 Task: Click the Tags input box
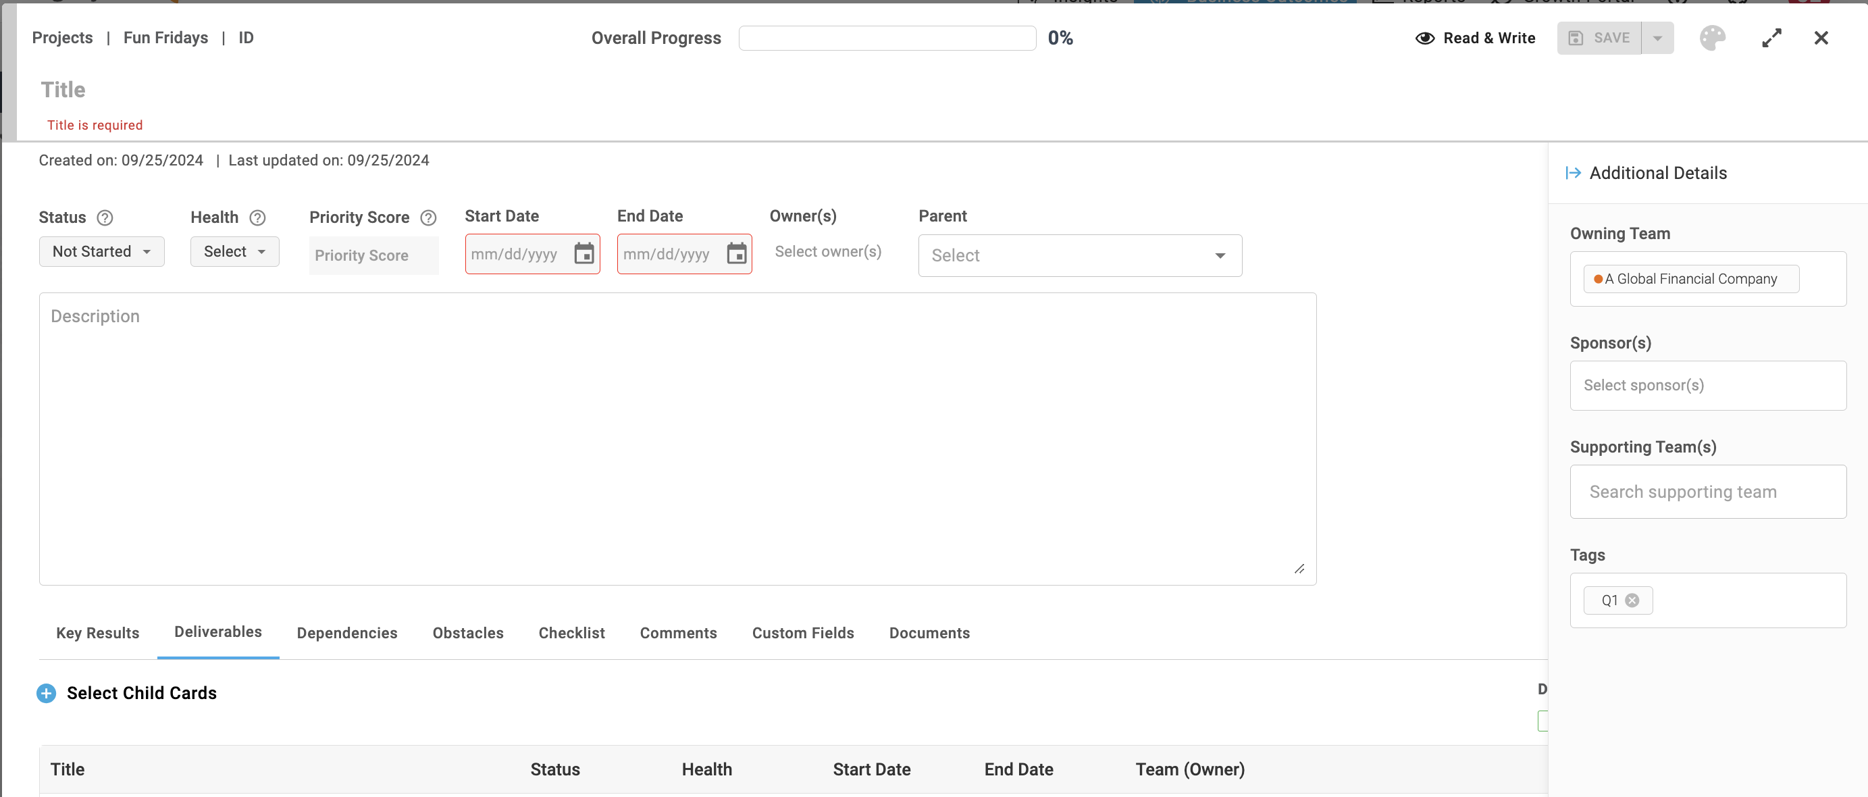coord(1708,600)
